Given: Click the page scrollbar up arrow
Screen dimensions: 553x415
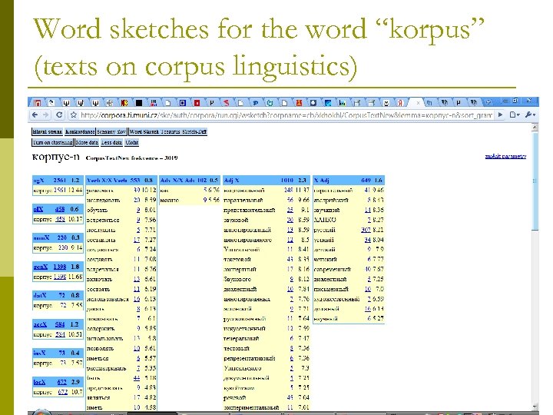Looking at the screenshot, I should 535,127.
